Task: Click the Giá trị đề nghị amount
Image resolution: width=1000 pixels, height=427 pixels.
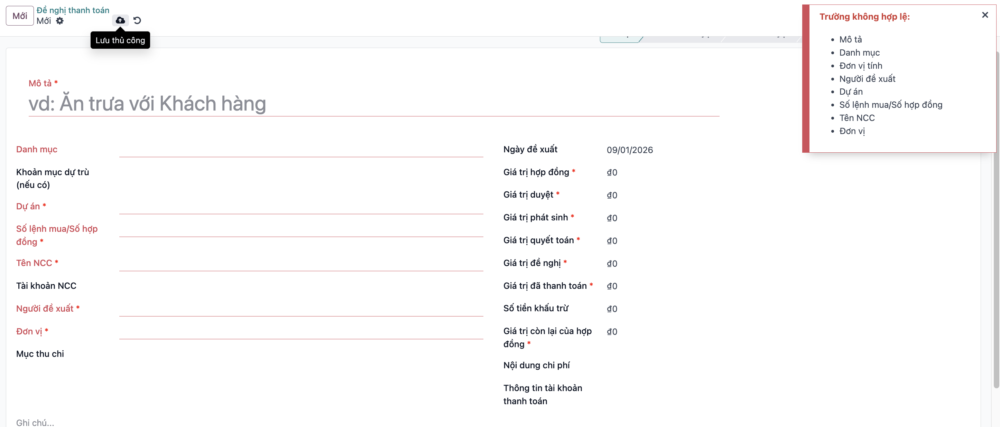Action: pyautogui.click(x=612, y=264)
